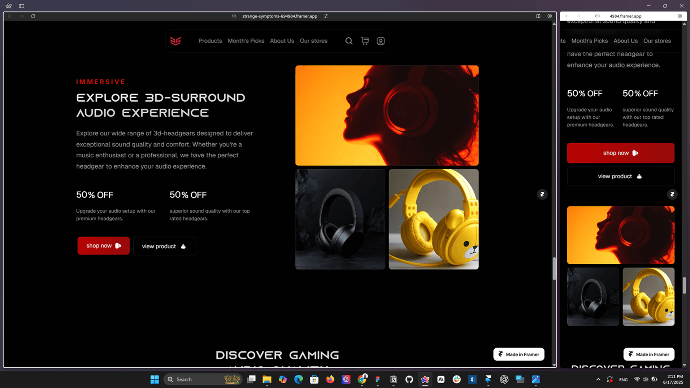Click the right pane forward arrow
This screenshot has height=388, width=690.
(578, 16)
